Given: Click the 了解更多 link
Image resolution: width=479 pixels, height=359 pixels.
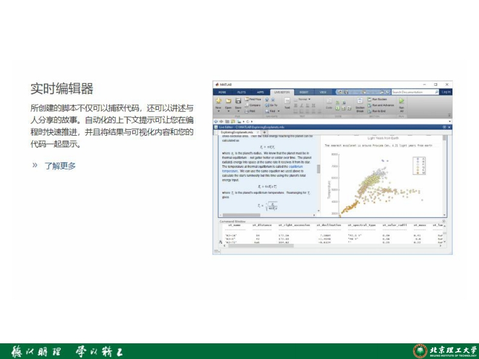Looking at the screenshot, I should tap(60, 166).
